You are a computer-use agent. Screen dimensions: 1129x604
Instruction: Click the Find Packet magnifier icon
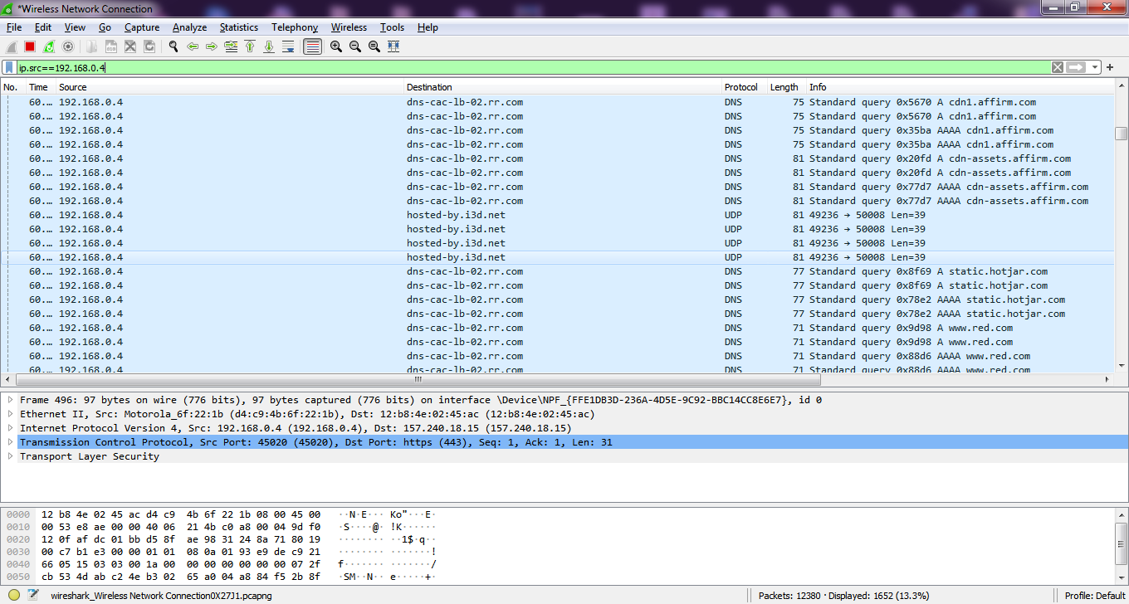pyautogui.click(x=174, y=46)
